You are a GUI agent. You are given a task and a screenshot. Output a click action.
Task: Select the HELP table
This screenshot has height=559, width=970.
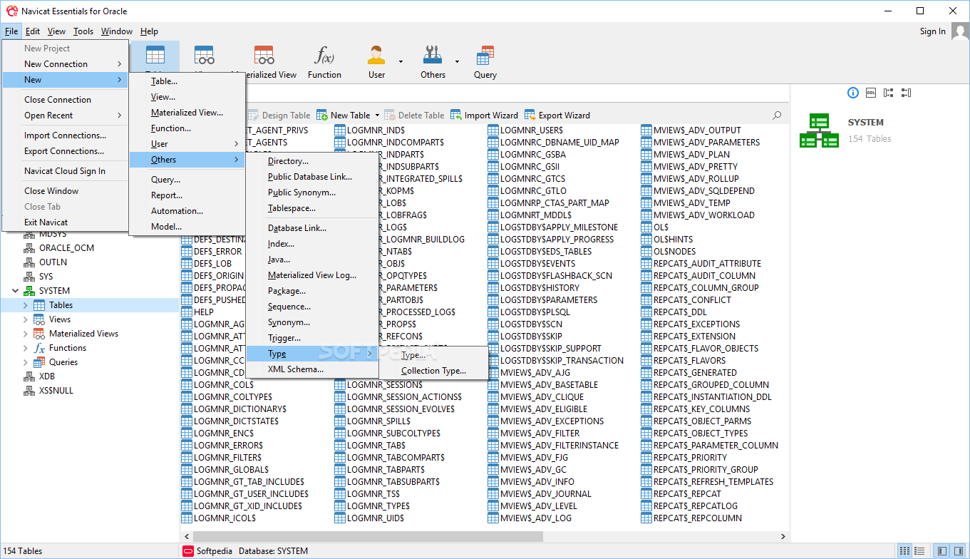pos(197,312)
